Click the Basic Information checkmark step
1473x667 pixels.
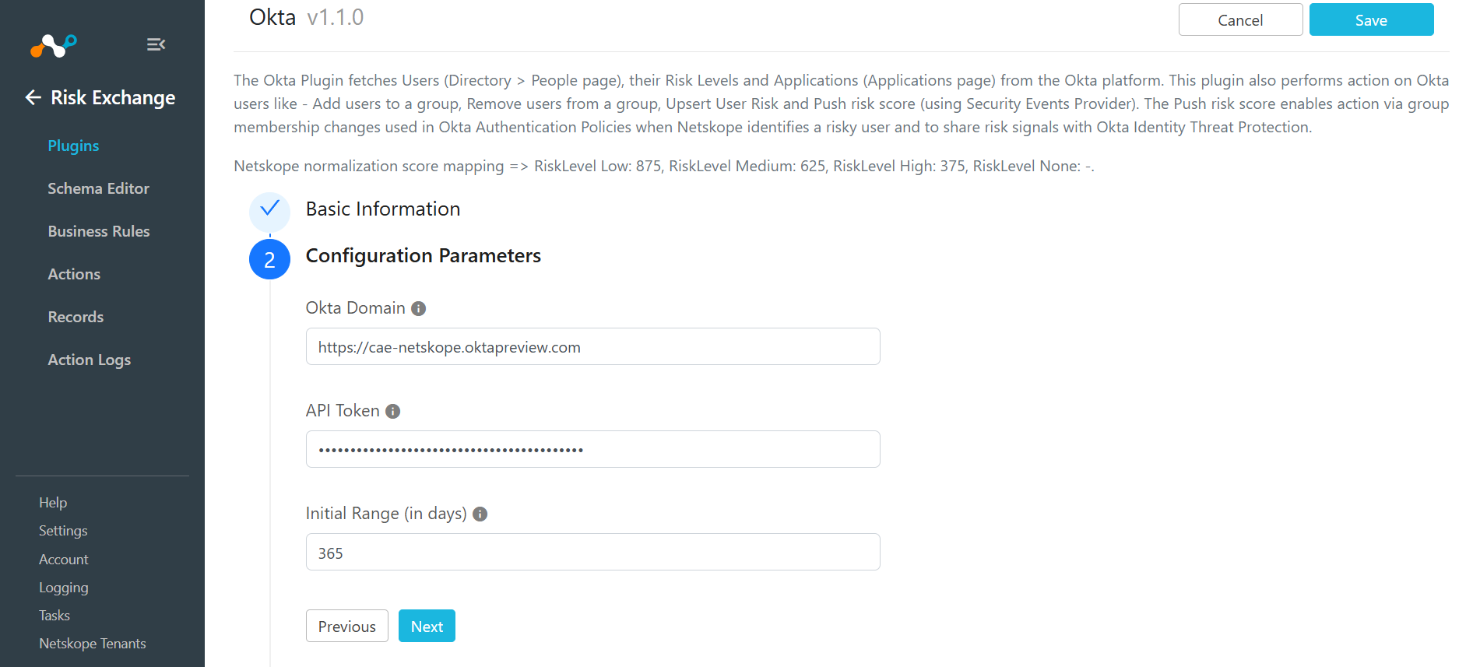tap(269, 212)
